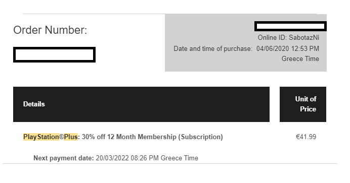This screenshot has height=183, width=350.
Task: Click the horizontal divider below payment date
Action: pyautogui.click(x=170, y=164)
